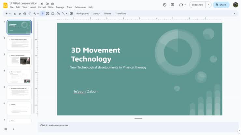Viewport: 241px width, 135px height.
Task: Click the zoom magnifier icon
Action: tap(35, 14)
